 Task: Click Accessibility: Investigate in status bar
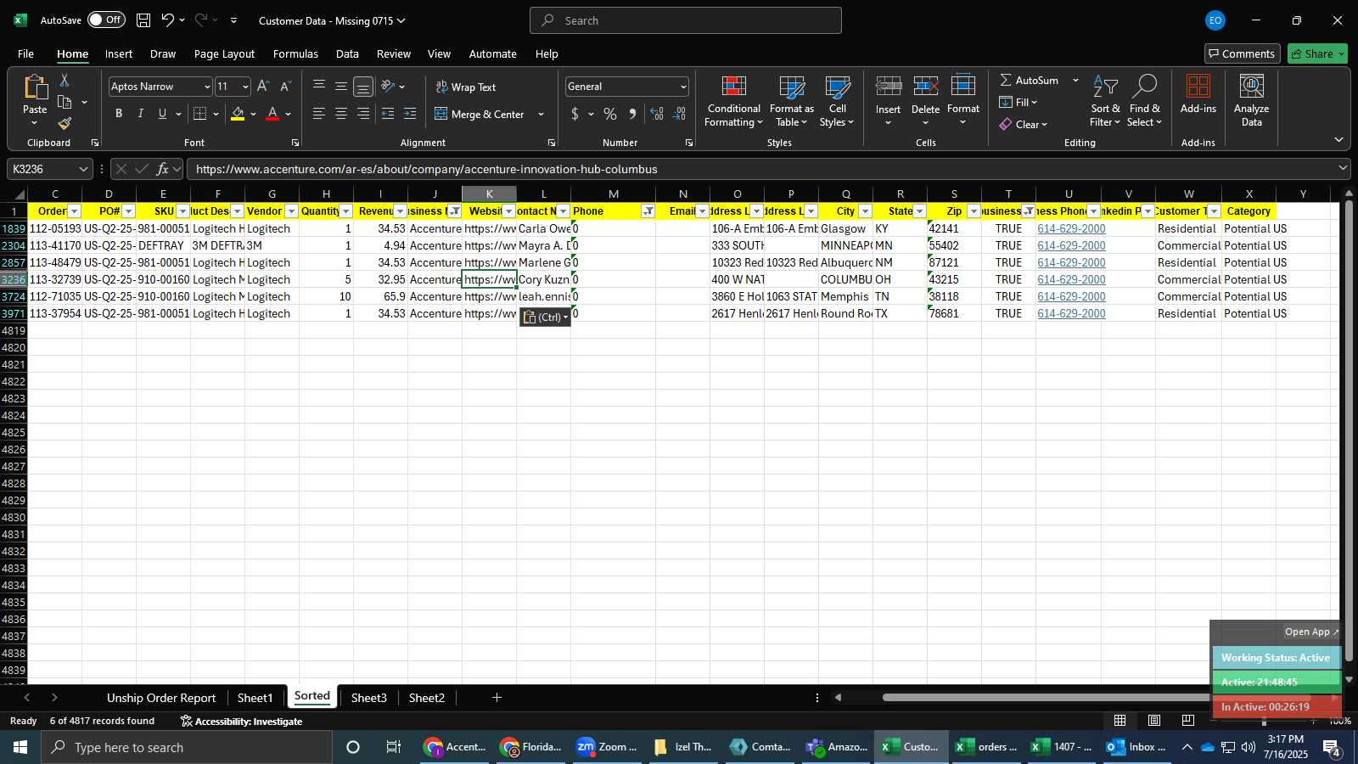click(241, 721)
